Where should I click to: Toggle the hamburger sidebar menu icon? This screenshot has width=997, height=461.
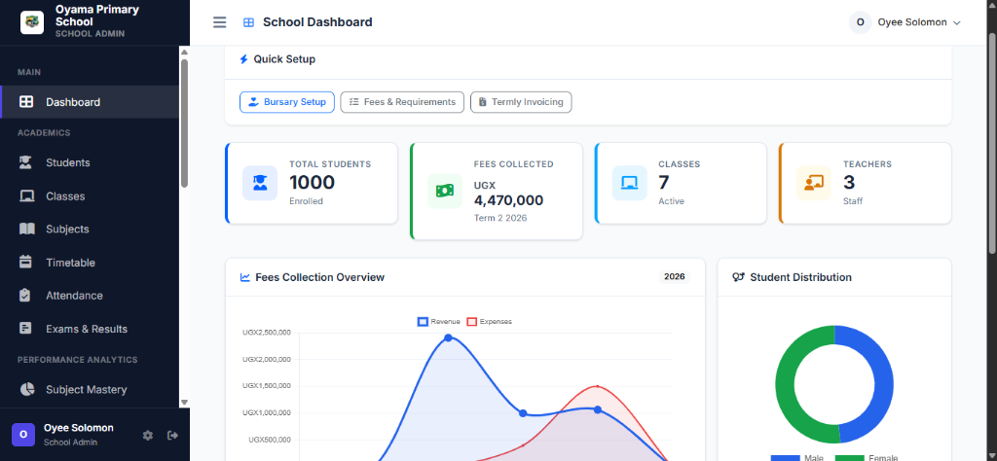coord(219,22)
